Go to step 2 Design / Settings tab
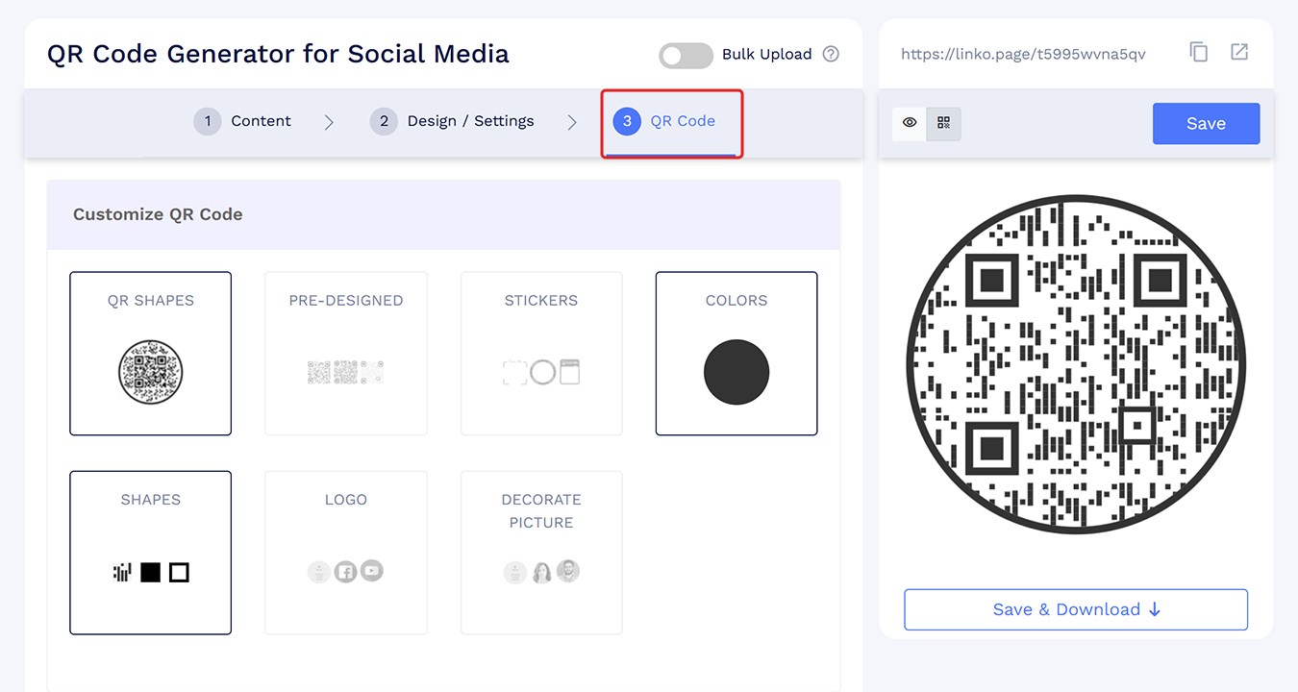The height and width of the screenshot is (692, 1298). (452, 121)
